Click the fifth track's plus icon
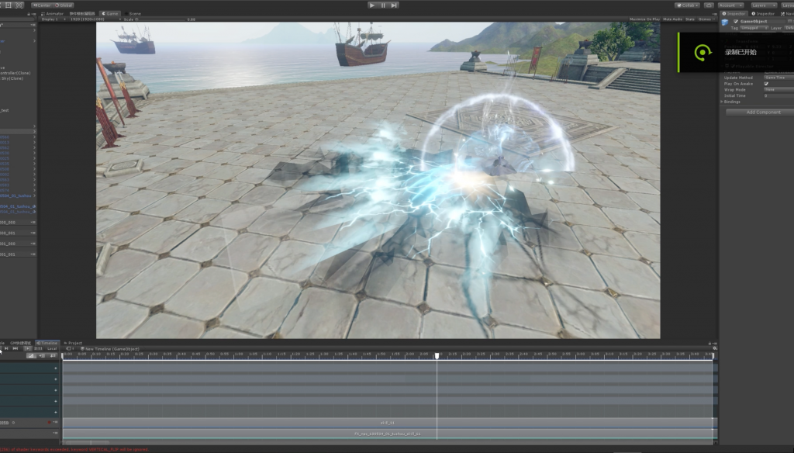 pos(56,413)
